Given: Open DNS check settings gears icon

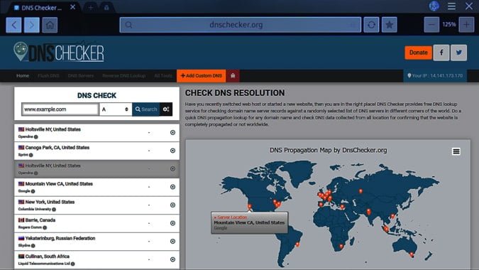Looking at the screenshot, I should pyautogui.click(x=166, y=109).
